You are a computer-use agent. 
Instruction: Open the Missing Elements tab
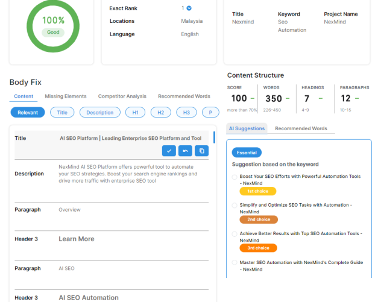[x=66, y=96]
